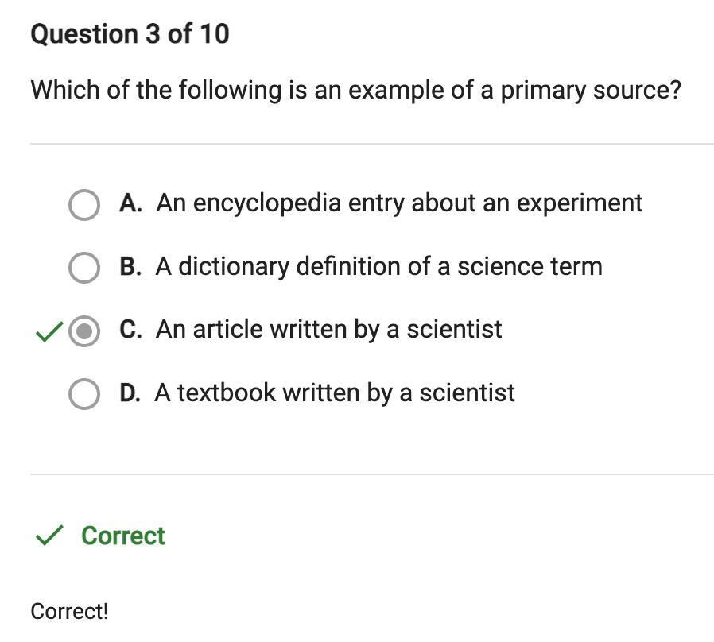
Task: Click the selected radio button for option C
Action: (84, 331)
